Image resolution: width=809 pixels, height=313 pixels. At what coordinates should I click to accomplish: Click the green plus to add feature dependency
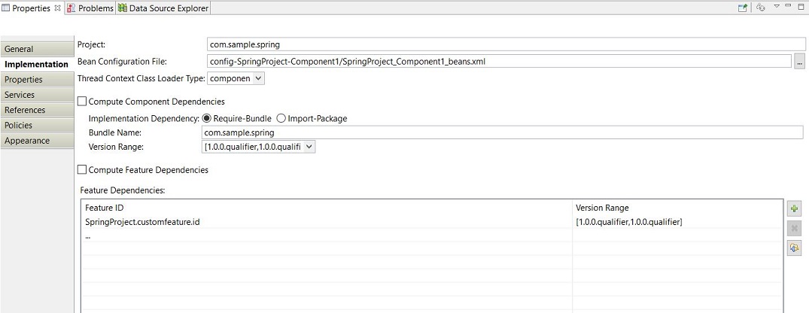[x=794, y=209]
